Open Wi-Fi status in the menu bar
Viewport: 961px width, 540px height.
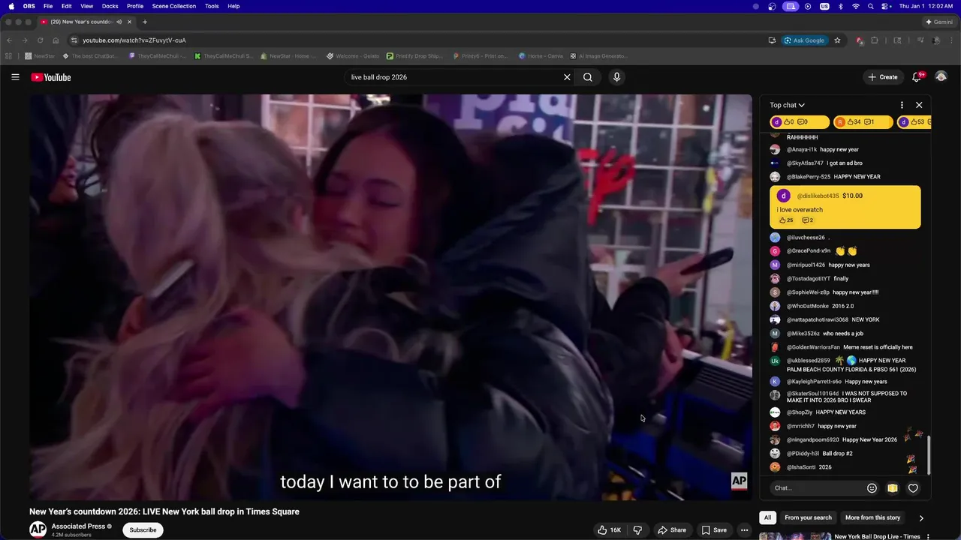coord(855,6)
